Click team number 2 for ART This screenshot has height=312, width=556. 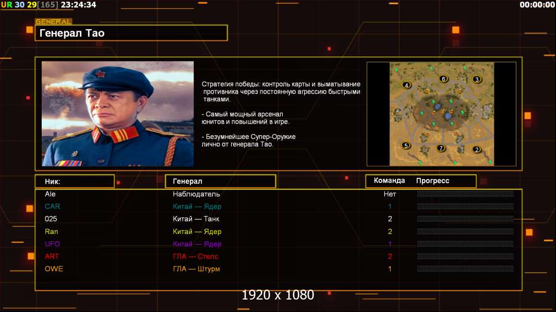point(390,256)
